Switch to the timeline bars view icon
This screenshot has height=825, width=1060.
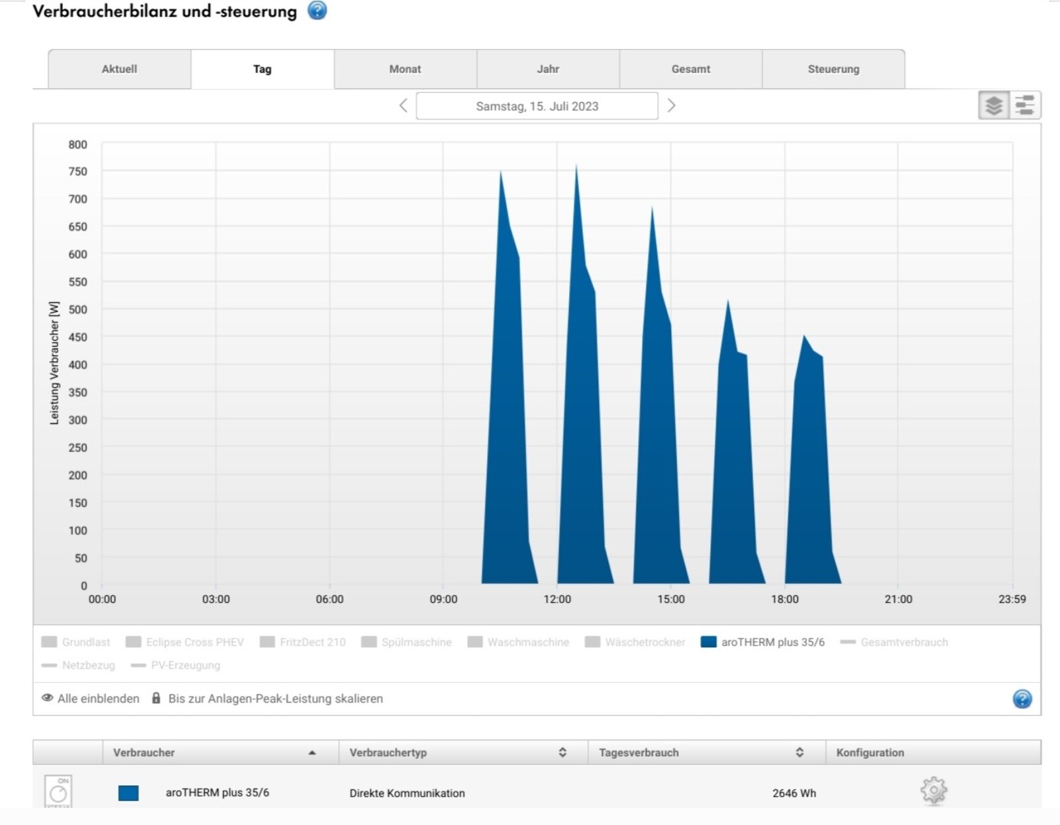(1024, 105)
